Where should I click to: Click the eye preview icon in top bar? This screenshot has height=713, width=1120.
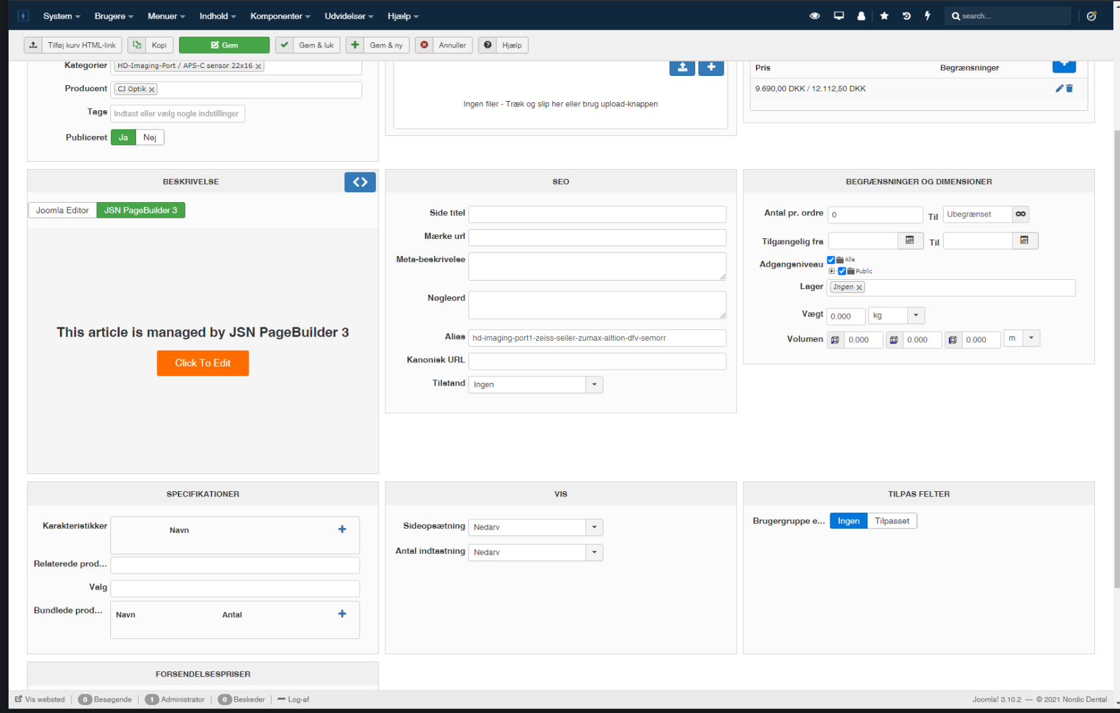pyautogui.click(x=815, y=16)
